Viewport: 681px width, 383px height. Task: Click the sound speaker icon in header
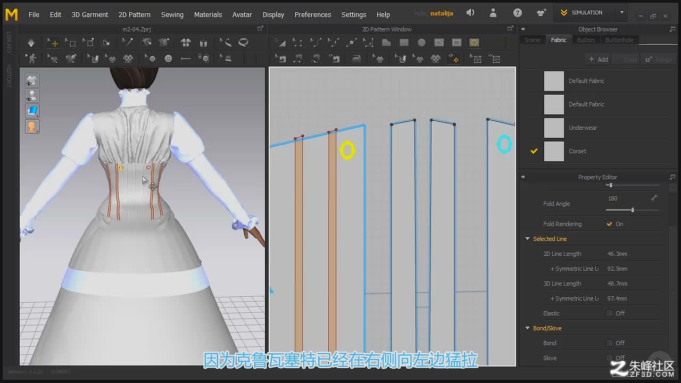point(470,13)
